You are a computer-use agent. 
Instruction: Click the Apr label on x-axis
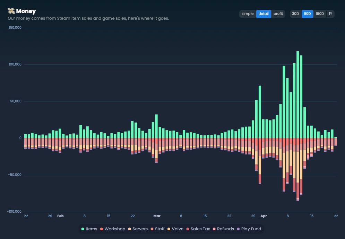264,216
